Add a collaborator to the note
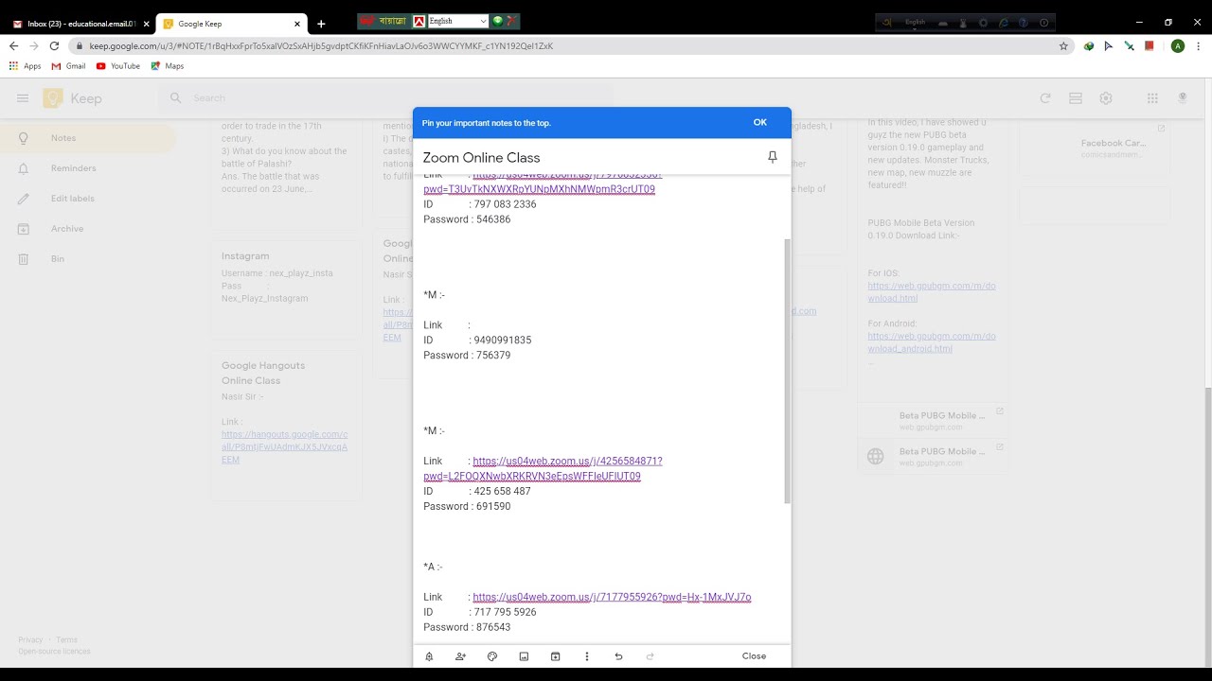This screenshot has height=681, width=1212. pyautogui.click(x=460, y=656)
